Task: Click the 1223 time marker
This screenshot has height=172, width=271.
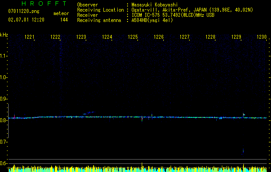Action: click(81, 37)
